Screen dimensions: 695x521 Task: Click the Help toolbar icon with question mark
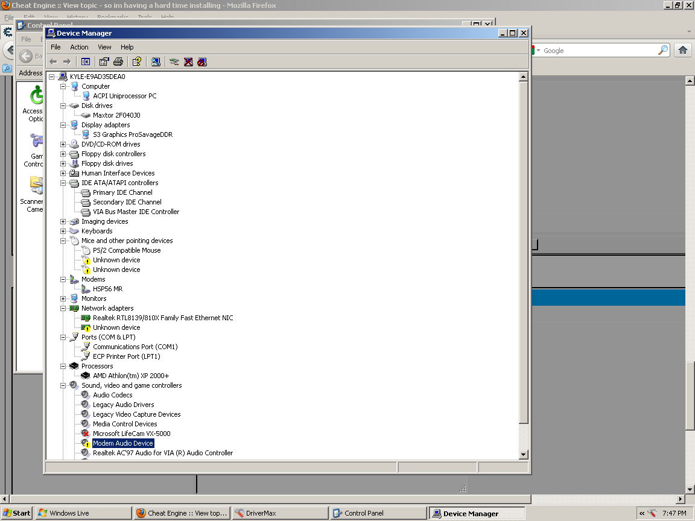tap(137, 62)
